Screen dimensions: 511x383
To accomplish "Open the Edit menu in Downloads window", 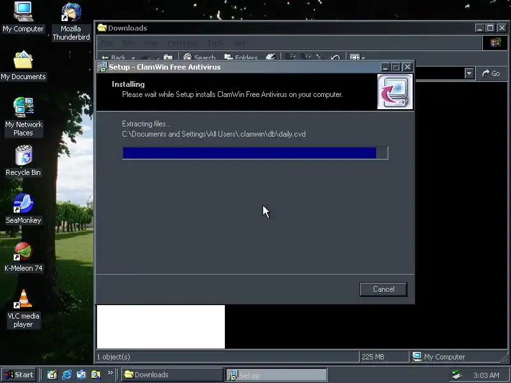I will pyautogui.click(x=127, y=43).
